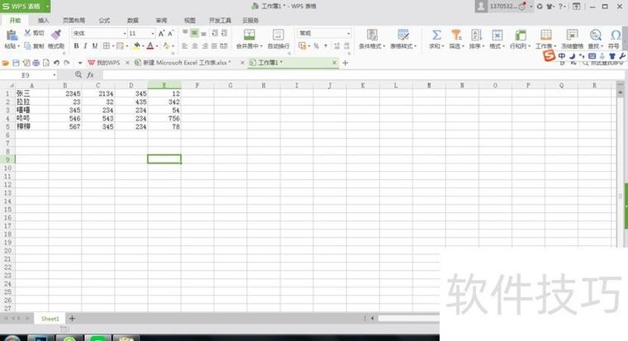Image resolution: width=628 pixels, height=341 pixels.
Task: Switch to the Start (开始) ribbon tab
Action: (15, 20)
